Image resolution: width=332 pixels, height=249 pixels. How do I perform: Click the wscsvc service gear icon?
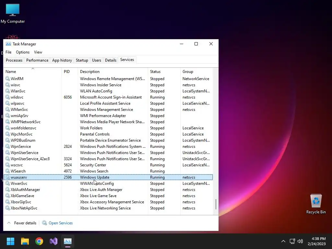pyautogui.click(x=7, y=165)
